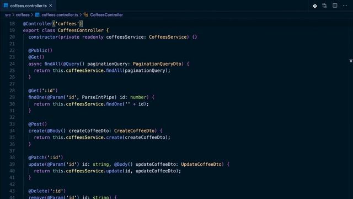Click the @Delete(':id') decorator
The image size is (353, 199).
coord(47,191)
